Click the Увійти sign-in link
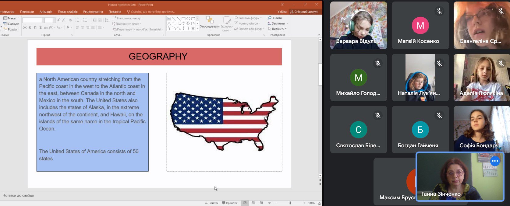This screenshot has width=510, height=206. click(x=282, y=12)
